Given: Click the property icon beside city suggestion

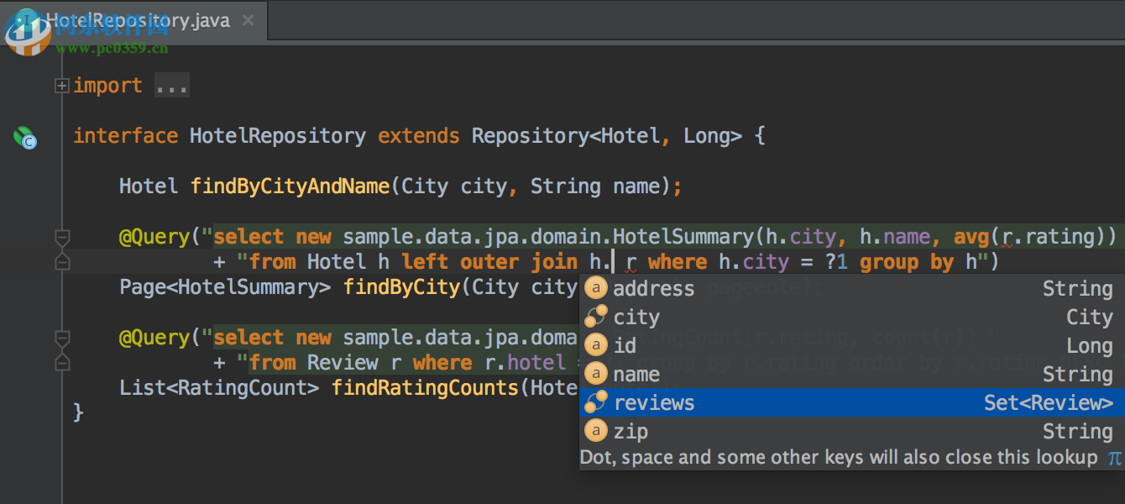Looking at the screenshot, I should (x=596, y=317).
